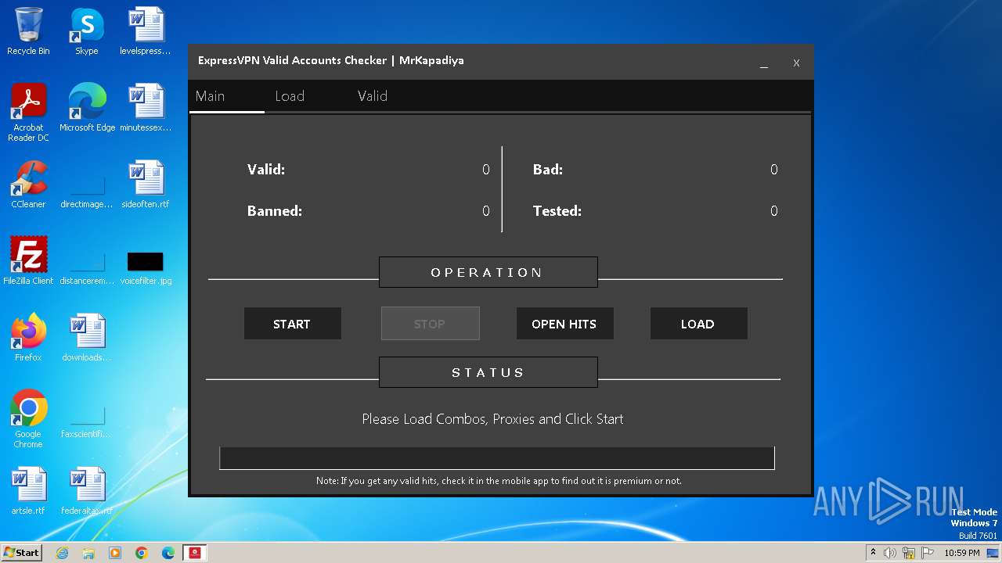Close the ExpressVPN checker window
Screen dimensions: 1002x563
796,63
